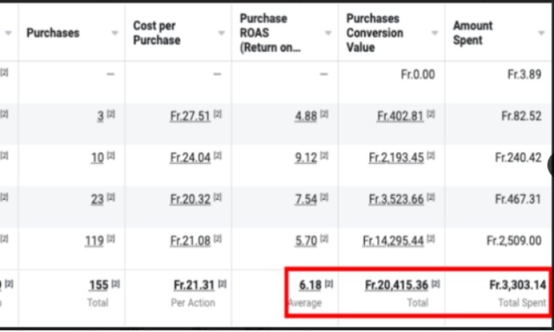The image size is (554, 332).
Task: Open the Fr.24.04 cost per purchase link
Action: tap(190, 158)
